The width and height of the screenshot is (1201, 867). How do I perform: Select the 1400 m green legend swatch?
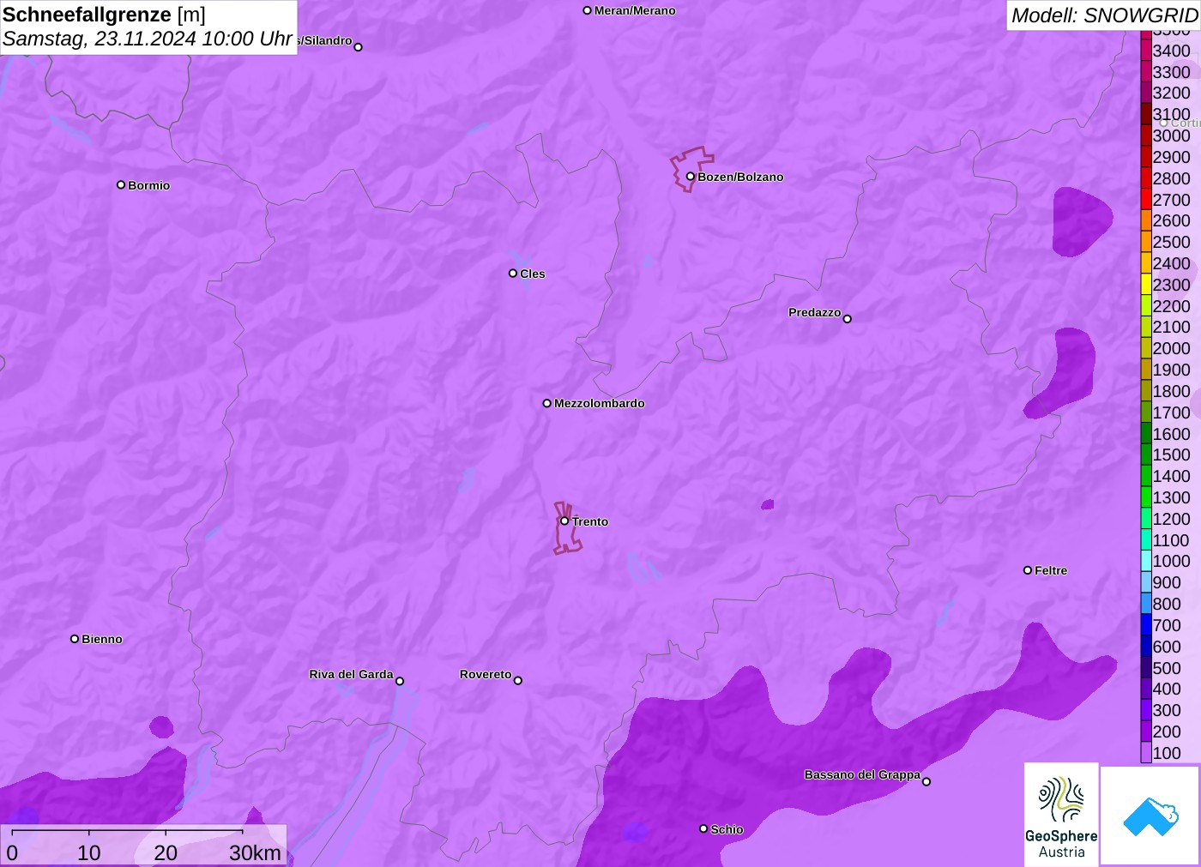click(1146, 476)
